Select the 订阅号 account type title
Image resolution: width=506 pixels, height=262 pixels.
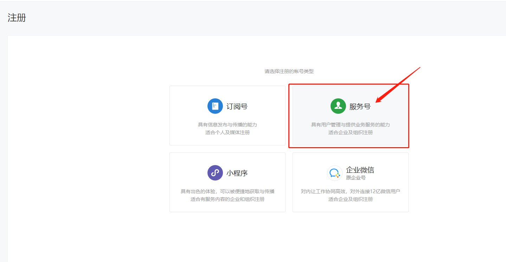[237, 106]
